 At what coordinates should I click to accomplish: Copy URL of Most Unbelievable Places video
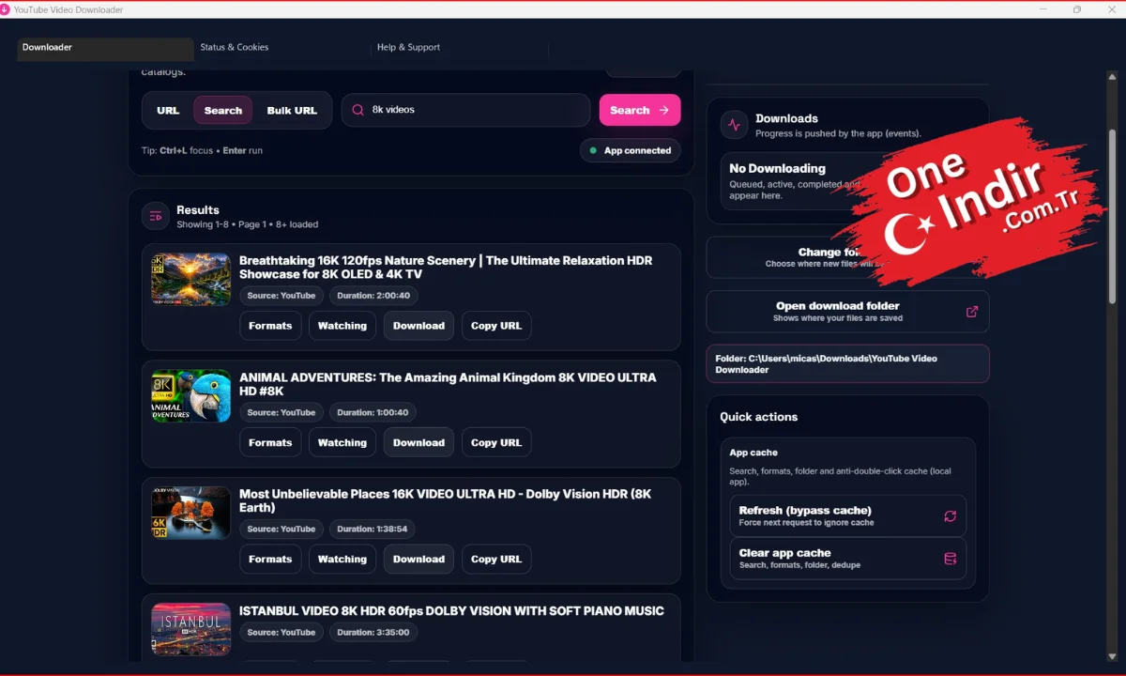click(x=496, y=559)
